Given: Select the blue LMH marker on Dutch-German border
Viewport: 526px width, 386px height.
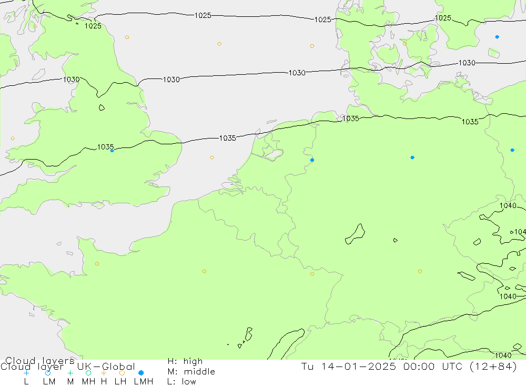Looking at the screenshot, I should point(312,160).
